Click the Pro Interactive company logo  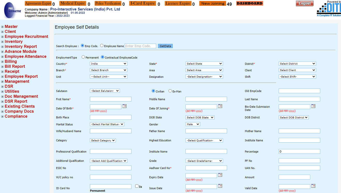pos(13,11)
